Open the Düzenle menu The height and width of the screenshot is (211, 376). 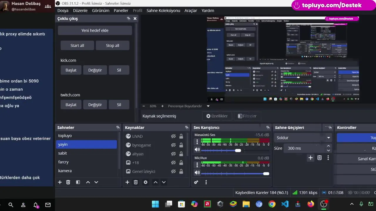[80, 11]
